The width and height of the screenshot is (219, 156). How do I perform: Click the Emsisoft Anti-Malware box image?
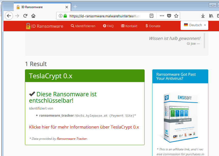point(180,118)
